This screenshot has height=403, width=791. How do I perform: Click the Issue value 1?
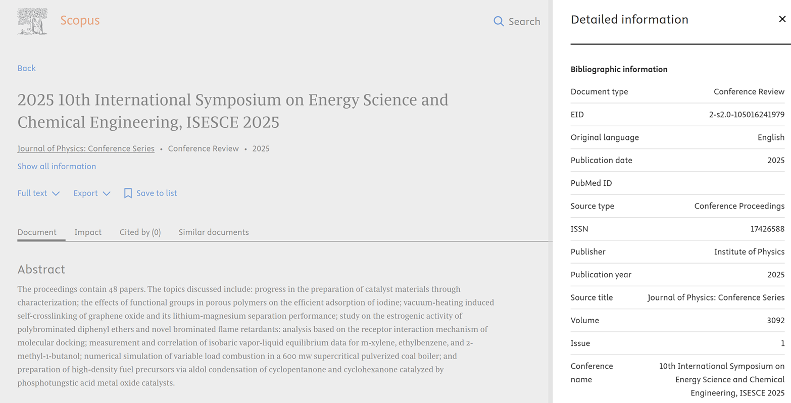click(x=782, y=343)
